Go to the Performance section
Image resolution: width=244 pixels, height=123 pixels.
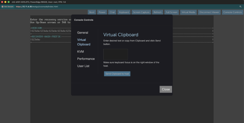point(86,59)
